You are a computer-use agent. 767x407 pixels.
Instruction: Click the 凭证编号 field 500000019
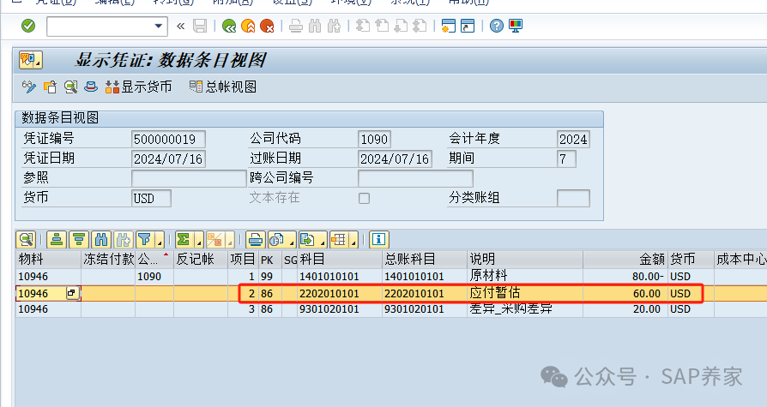(x=168, y=140)
